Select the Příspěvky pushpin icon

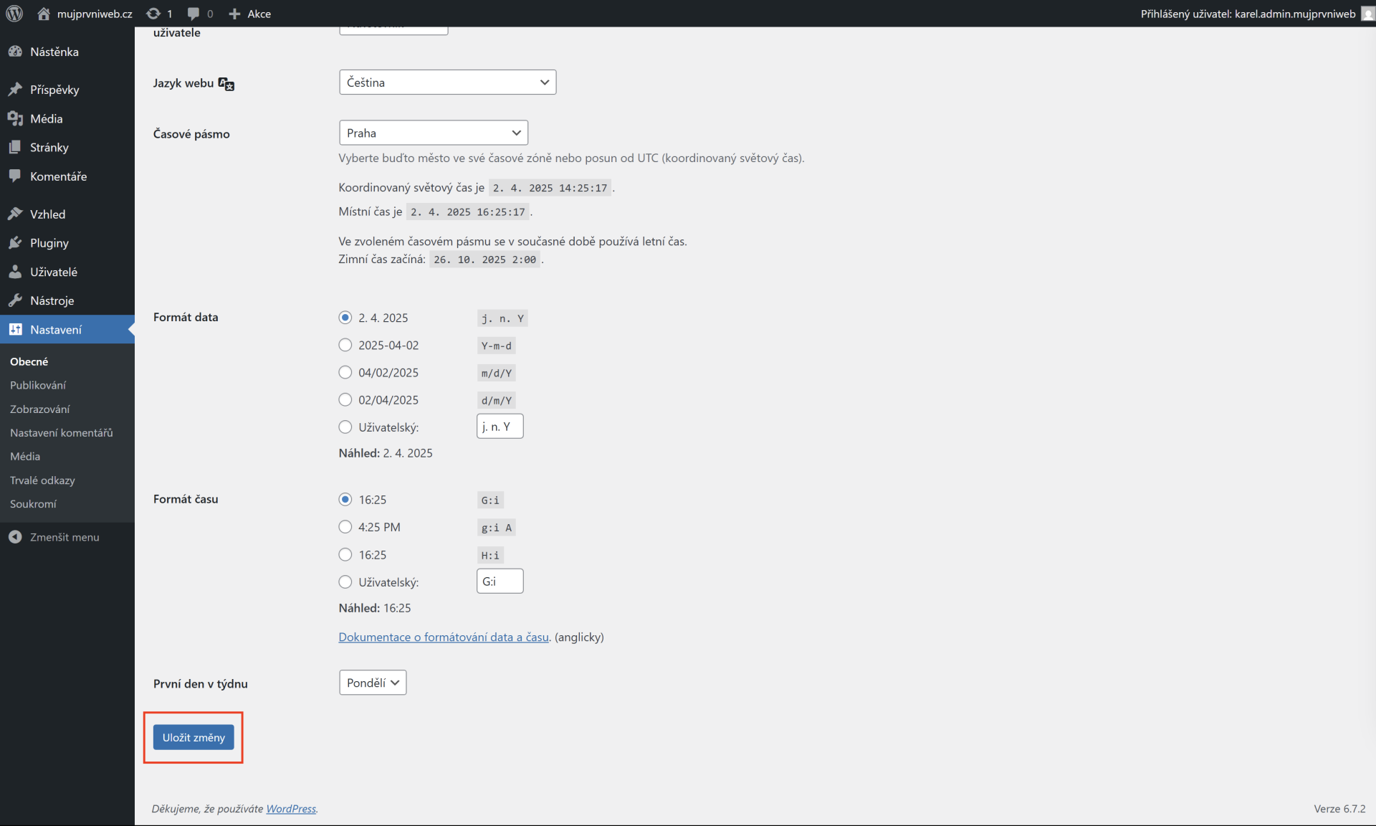(16, 89)
